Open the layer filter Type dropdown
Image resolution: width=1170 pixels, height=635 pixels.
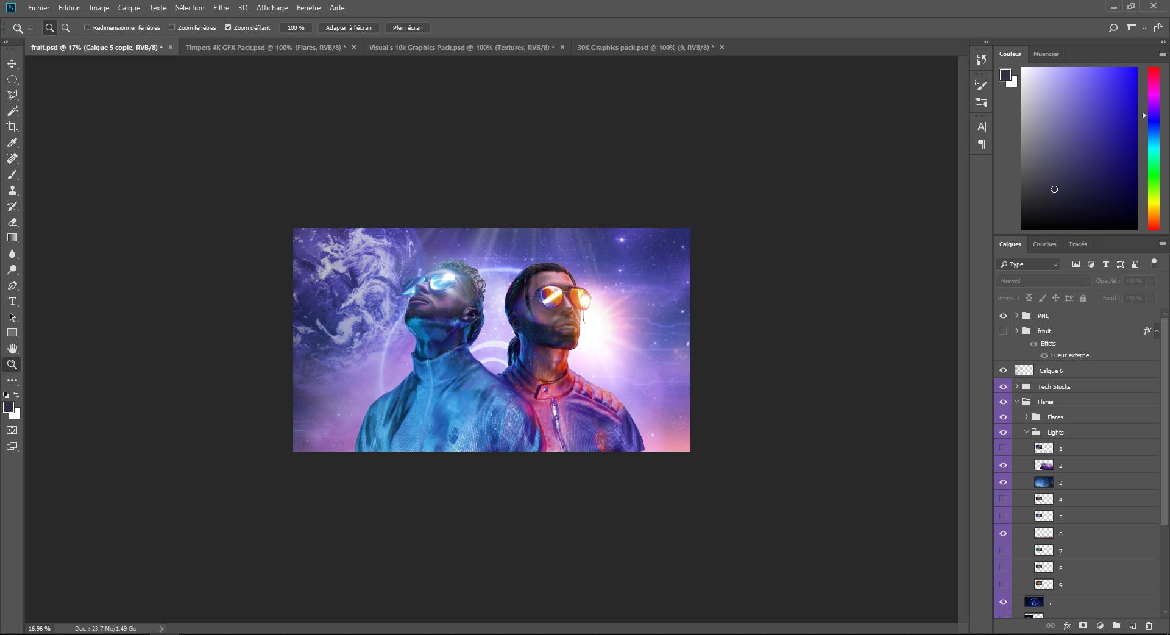(x=1029, y=264)
